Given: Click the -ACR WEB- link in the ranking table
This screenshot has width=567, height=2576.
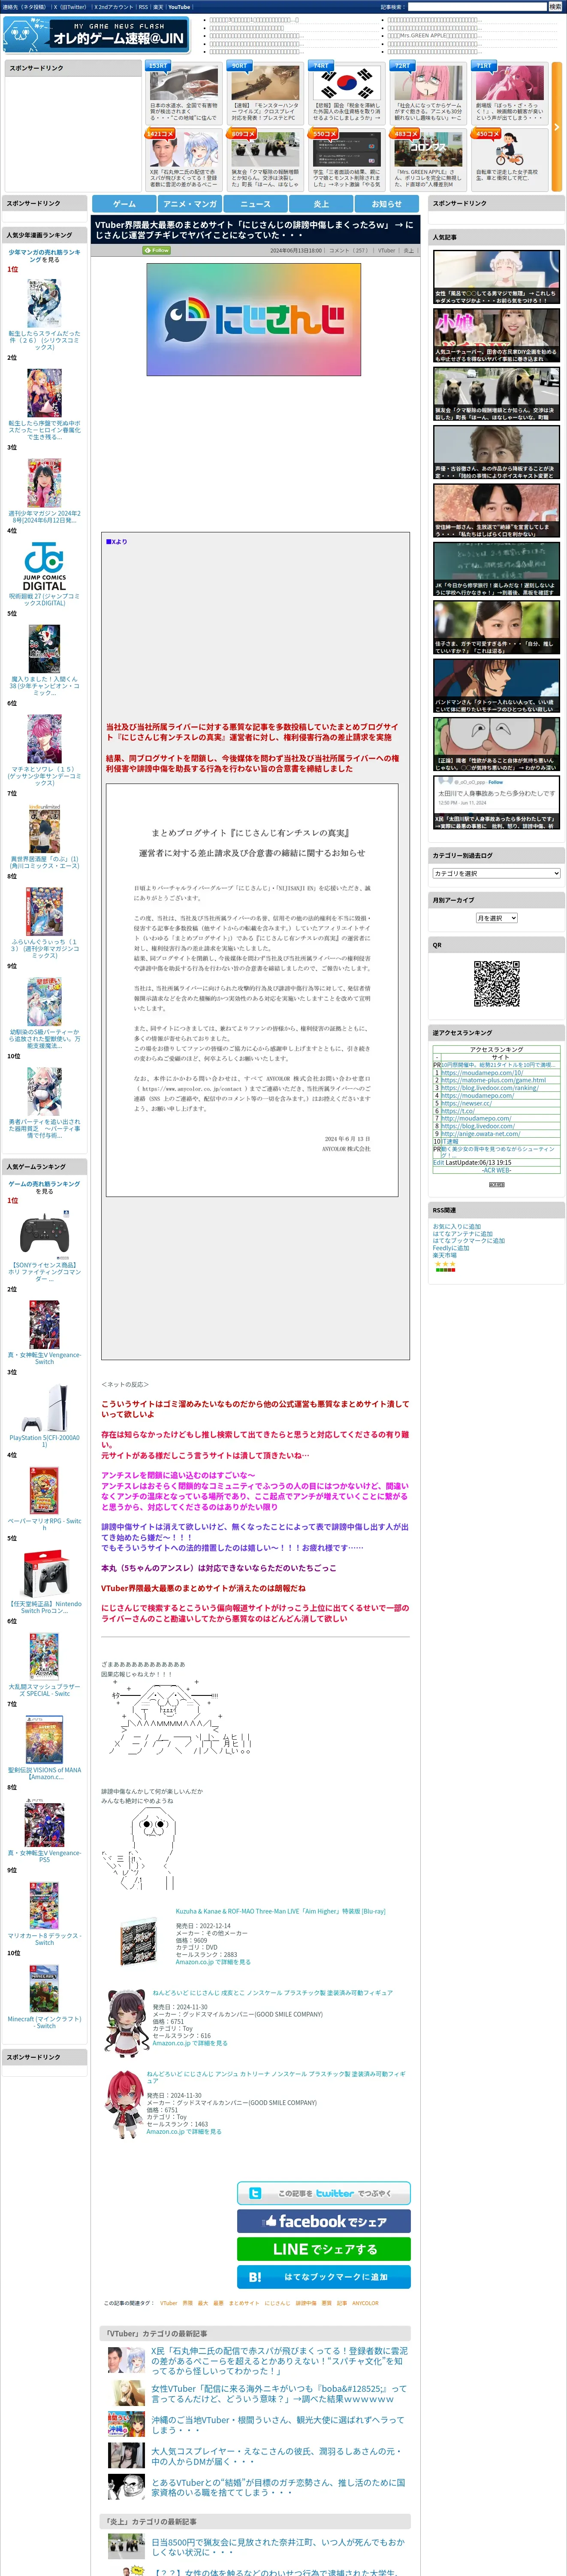Looking at the screenshot, I should pos(496,1170).
